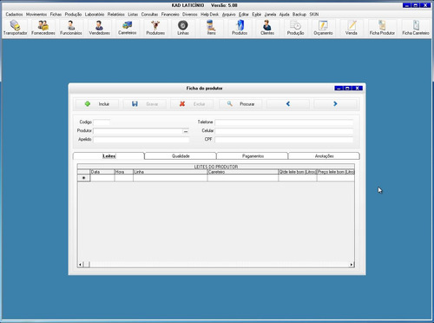Click the Qtde leite bom column header

(298, 172)
